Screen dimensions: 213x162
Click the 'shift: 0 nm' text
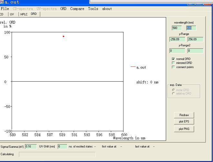[x=147, y=82]
